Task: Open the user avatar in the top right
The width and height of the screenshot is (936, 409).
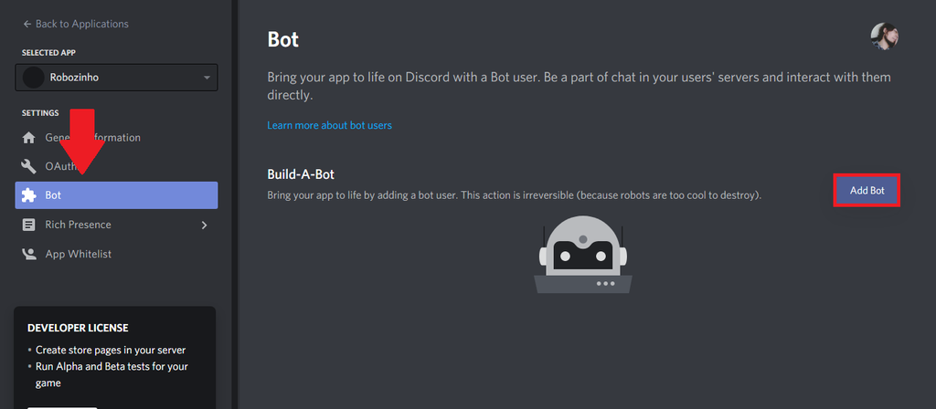Action: (x=884, y=37)
